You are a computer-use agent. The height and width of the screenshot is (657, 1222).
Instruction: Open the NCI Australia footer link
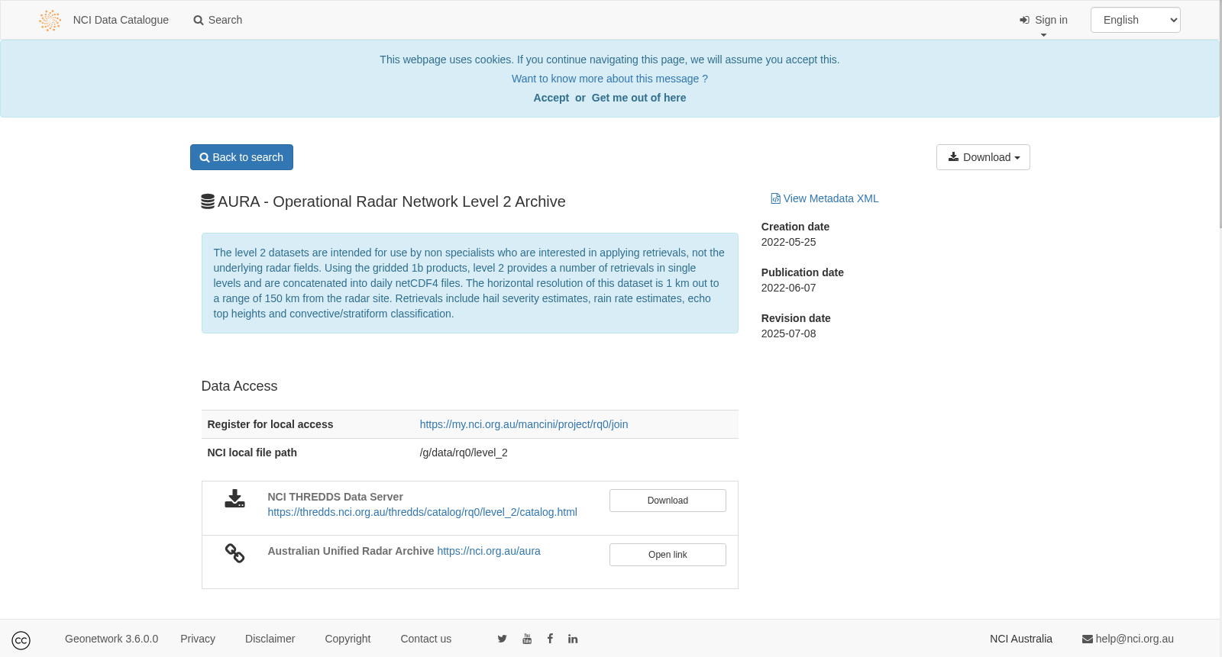1021,639
